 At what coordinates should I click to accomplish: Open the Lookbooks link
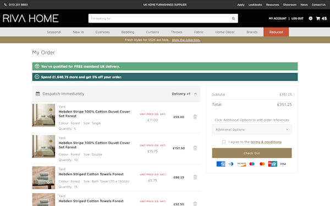[255, 4]
